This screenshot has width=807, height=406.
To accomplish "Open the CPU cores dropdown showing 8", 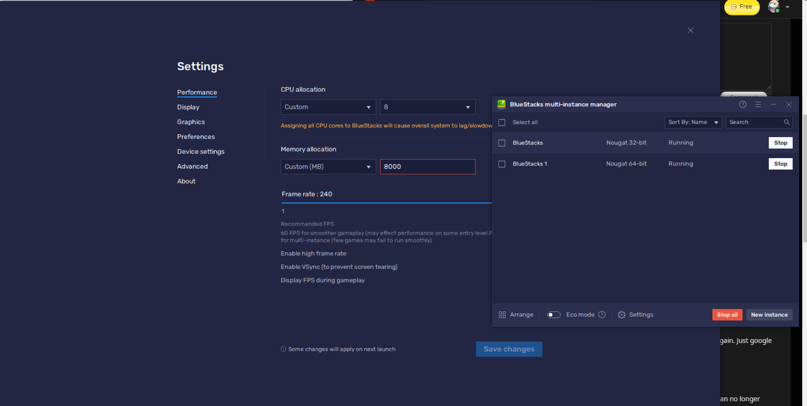I will tap(428, 107).
